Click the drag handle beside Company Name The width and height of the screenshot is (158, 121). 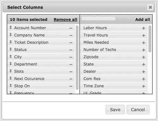click(x=10, y=35)
